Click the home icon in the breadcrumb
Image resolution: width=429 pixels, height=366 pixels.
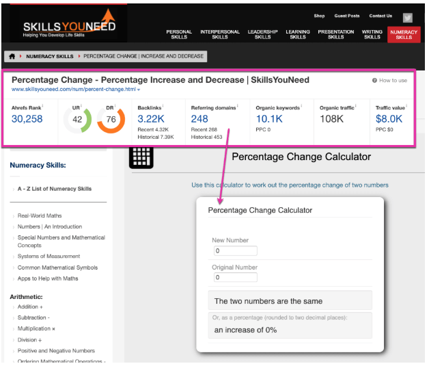click(x=12, y=56)
